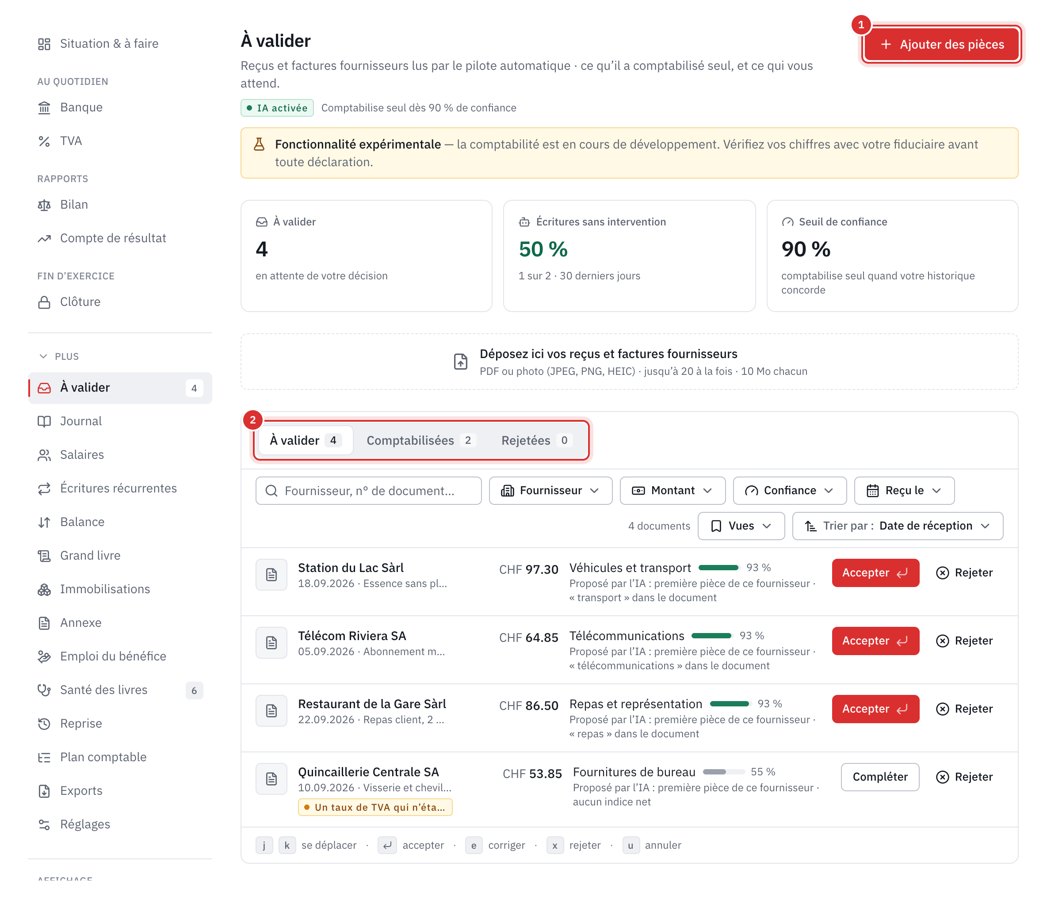The height and width of the screenshot is (923, 1047).
Task: Expand the Trier par Date de réception dropdown
Action: pyautogui.click(x=898, y=526)
